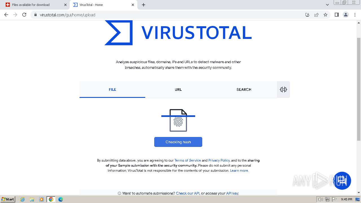
Task: Click the install app icon in address bar
Action: 307,15
